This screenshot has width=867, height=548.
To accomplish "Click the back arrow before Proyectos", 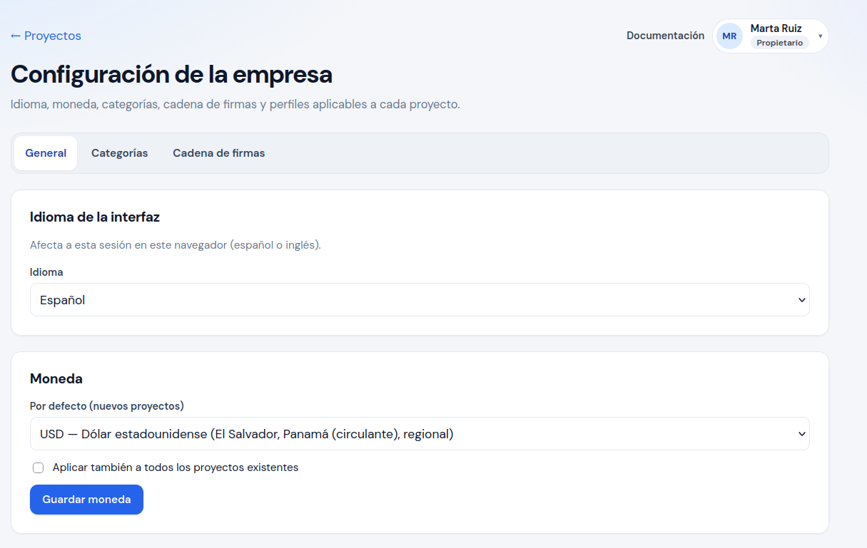I will (x=16, y=36).
